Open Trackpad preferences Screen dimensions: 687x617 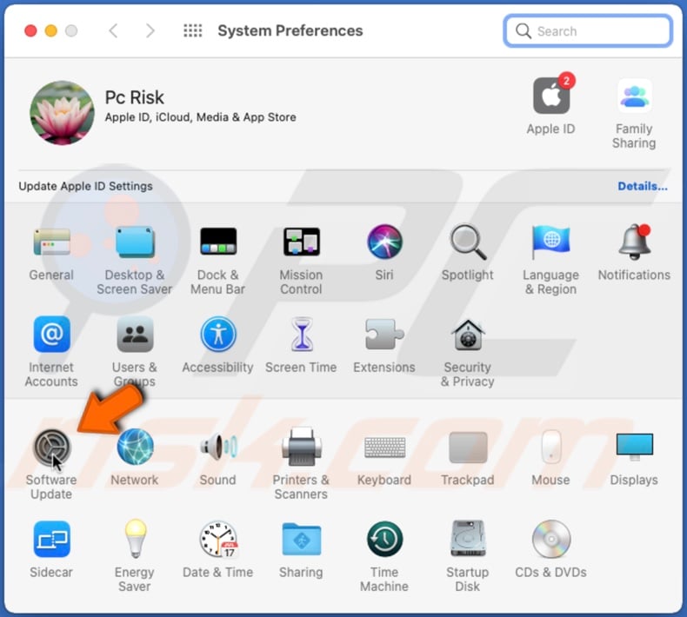(x=468, y=447)
